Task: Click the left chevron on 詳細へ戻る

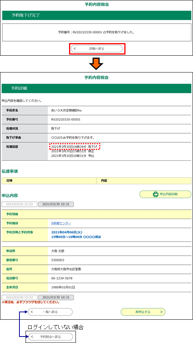Action: 75,49
